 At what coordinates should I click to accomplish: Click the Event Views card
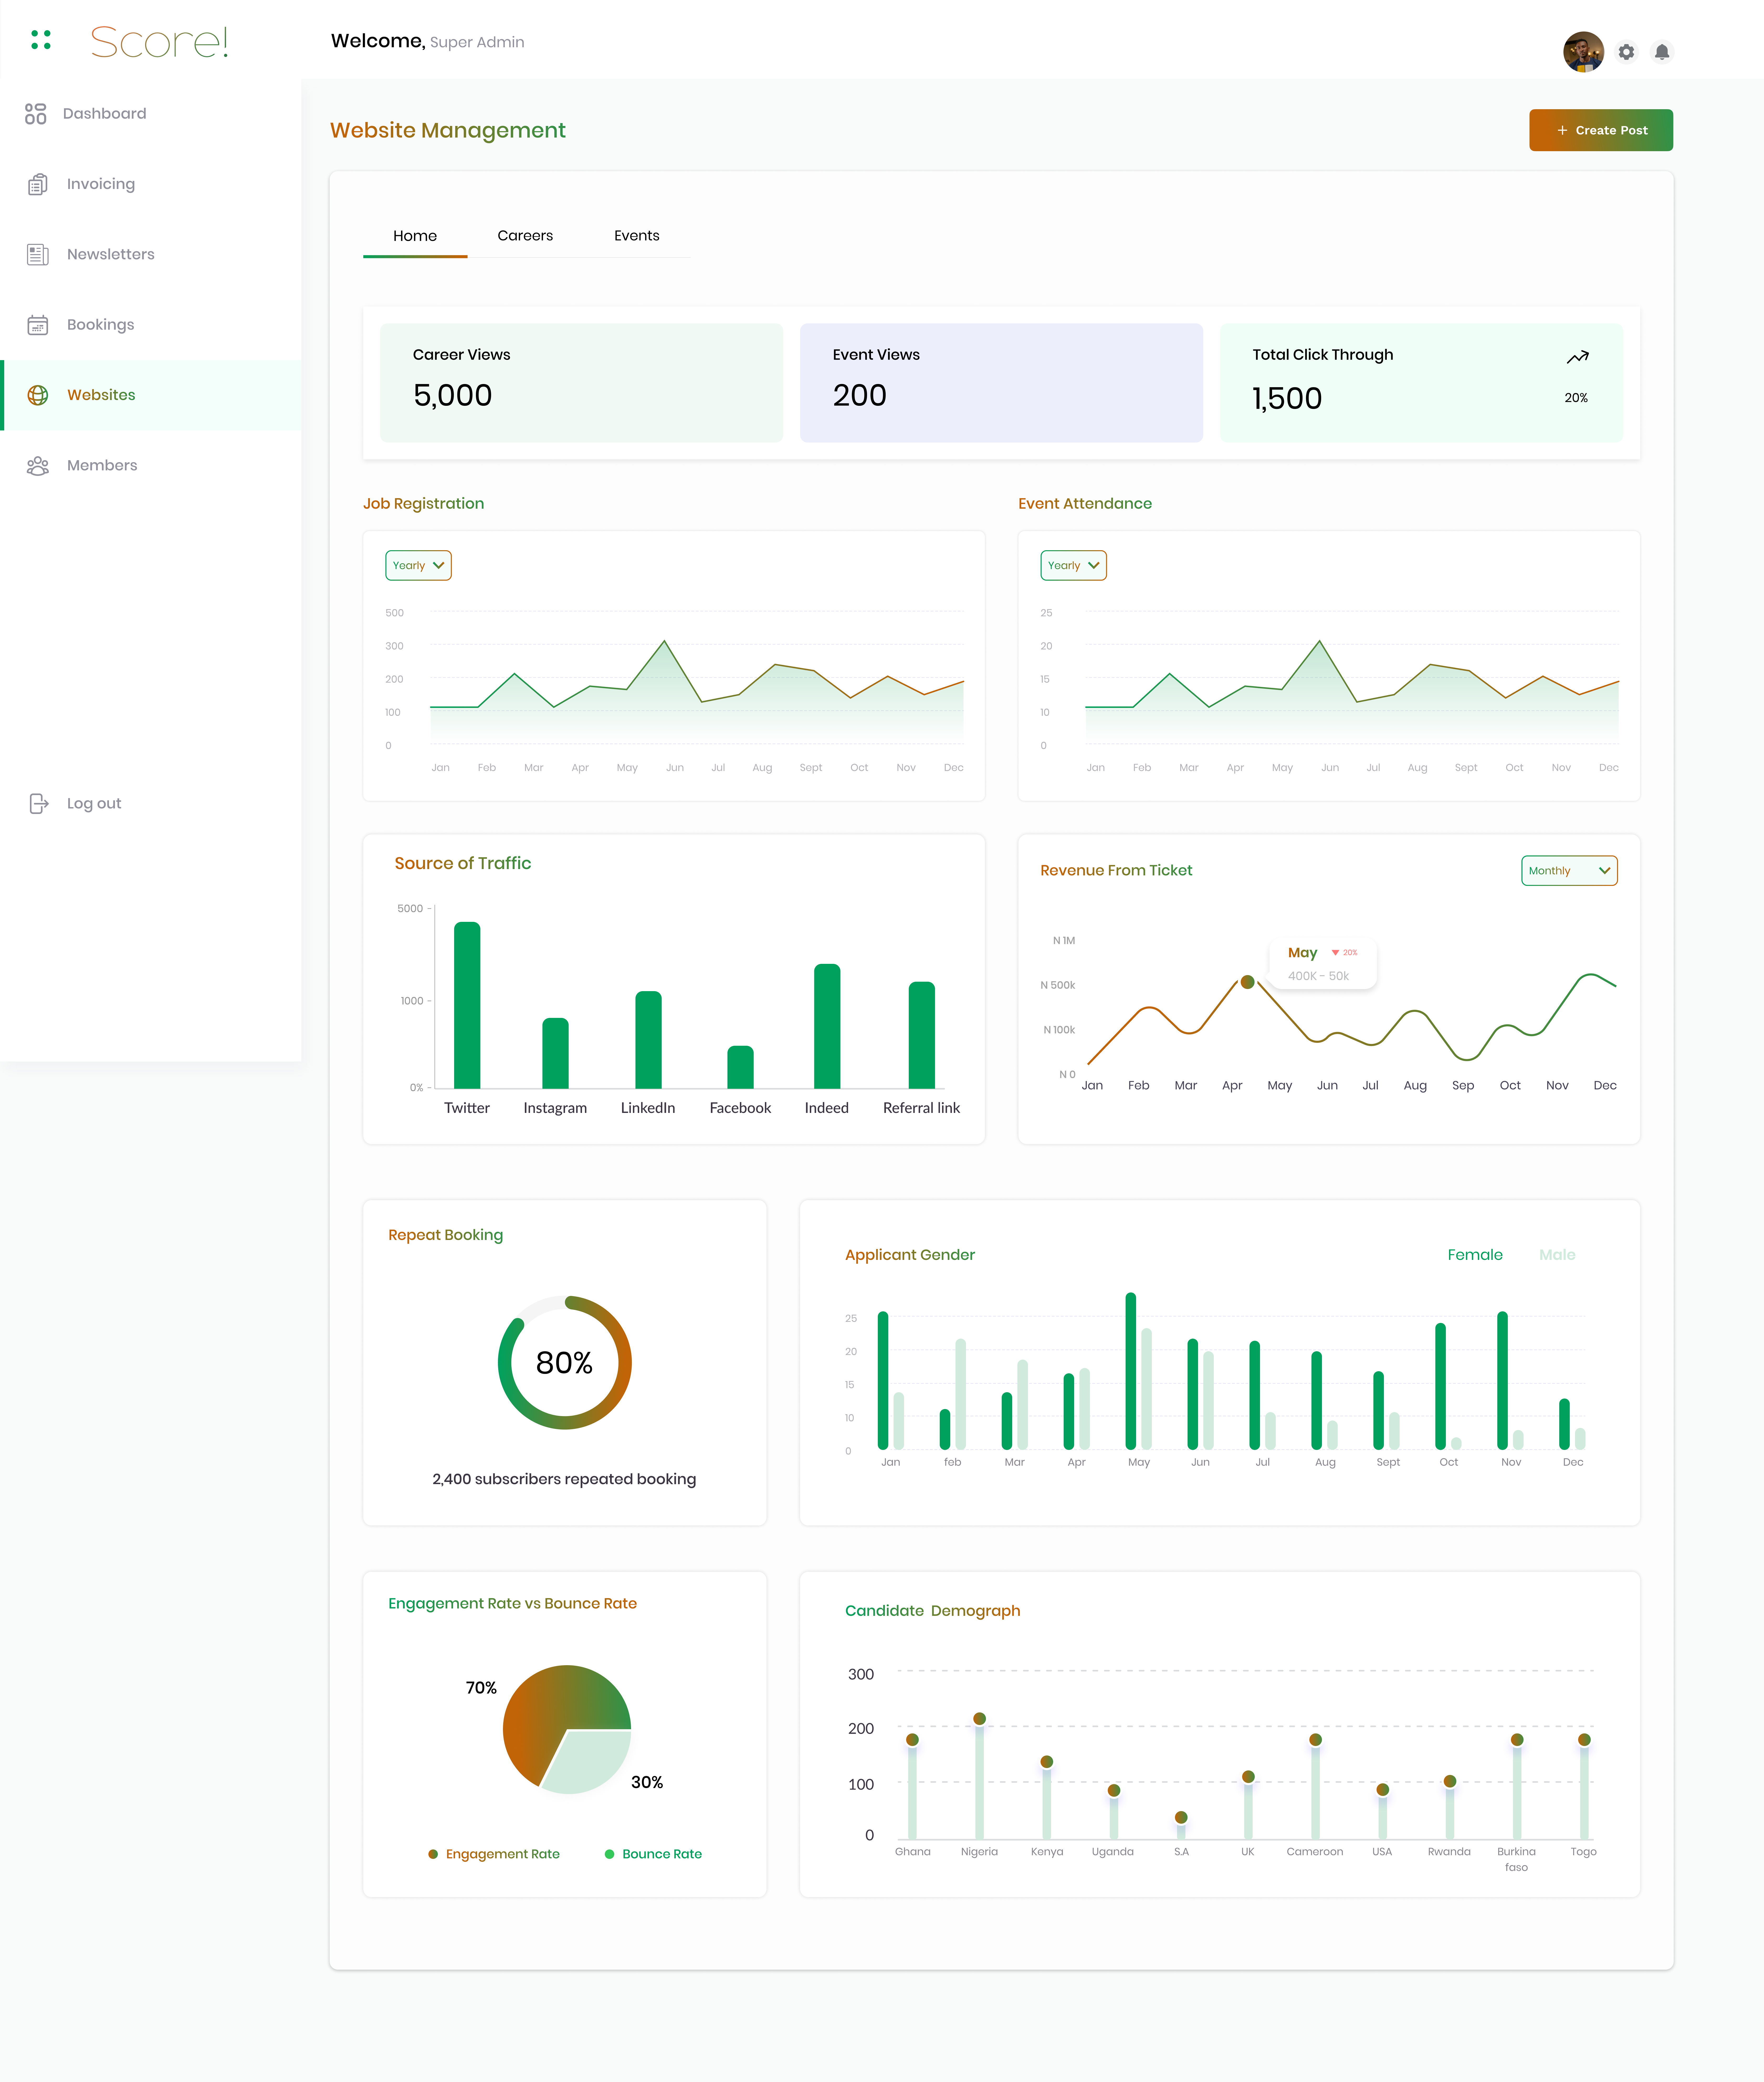pyautogui.click(x=1001, y=383)
